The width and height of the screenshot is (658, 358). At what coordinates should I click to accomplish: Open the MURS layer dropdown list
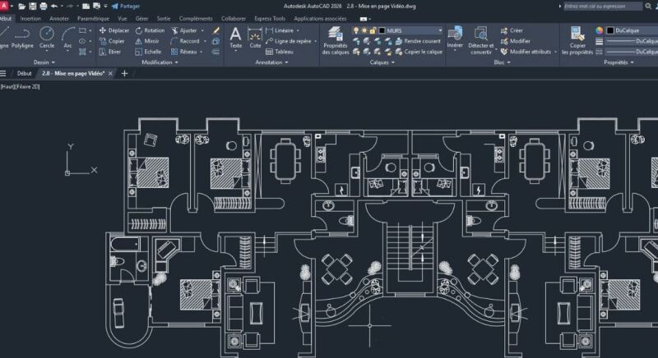(440, 30)
